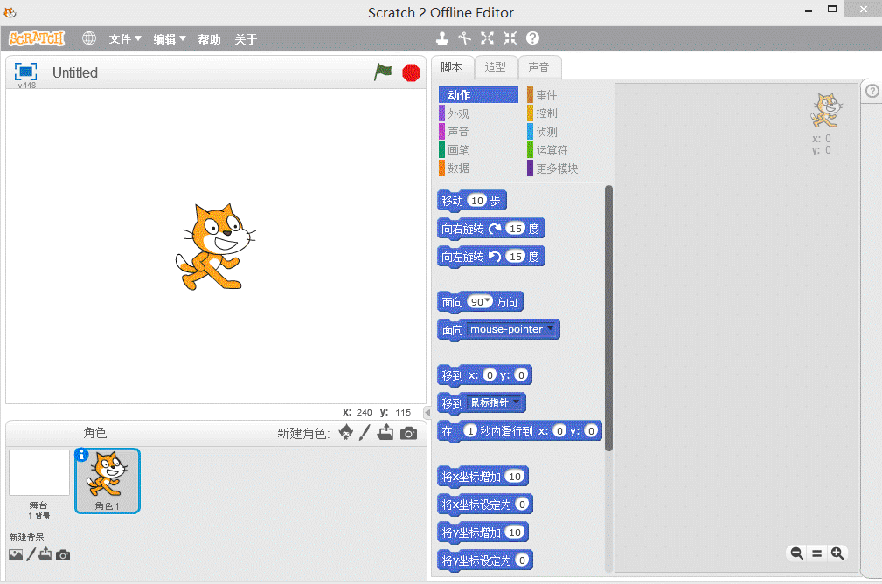Click value field in 将y坐标设定为 block
882x584 pixels.
click(x=522, y=560)
